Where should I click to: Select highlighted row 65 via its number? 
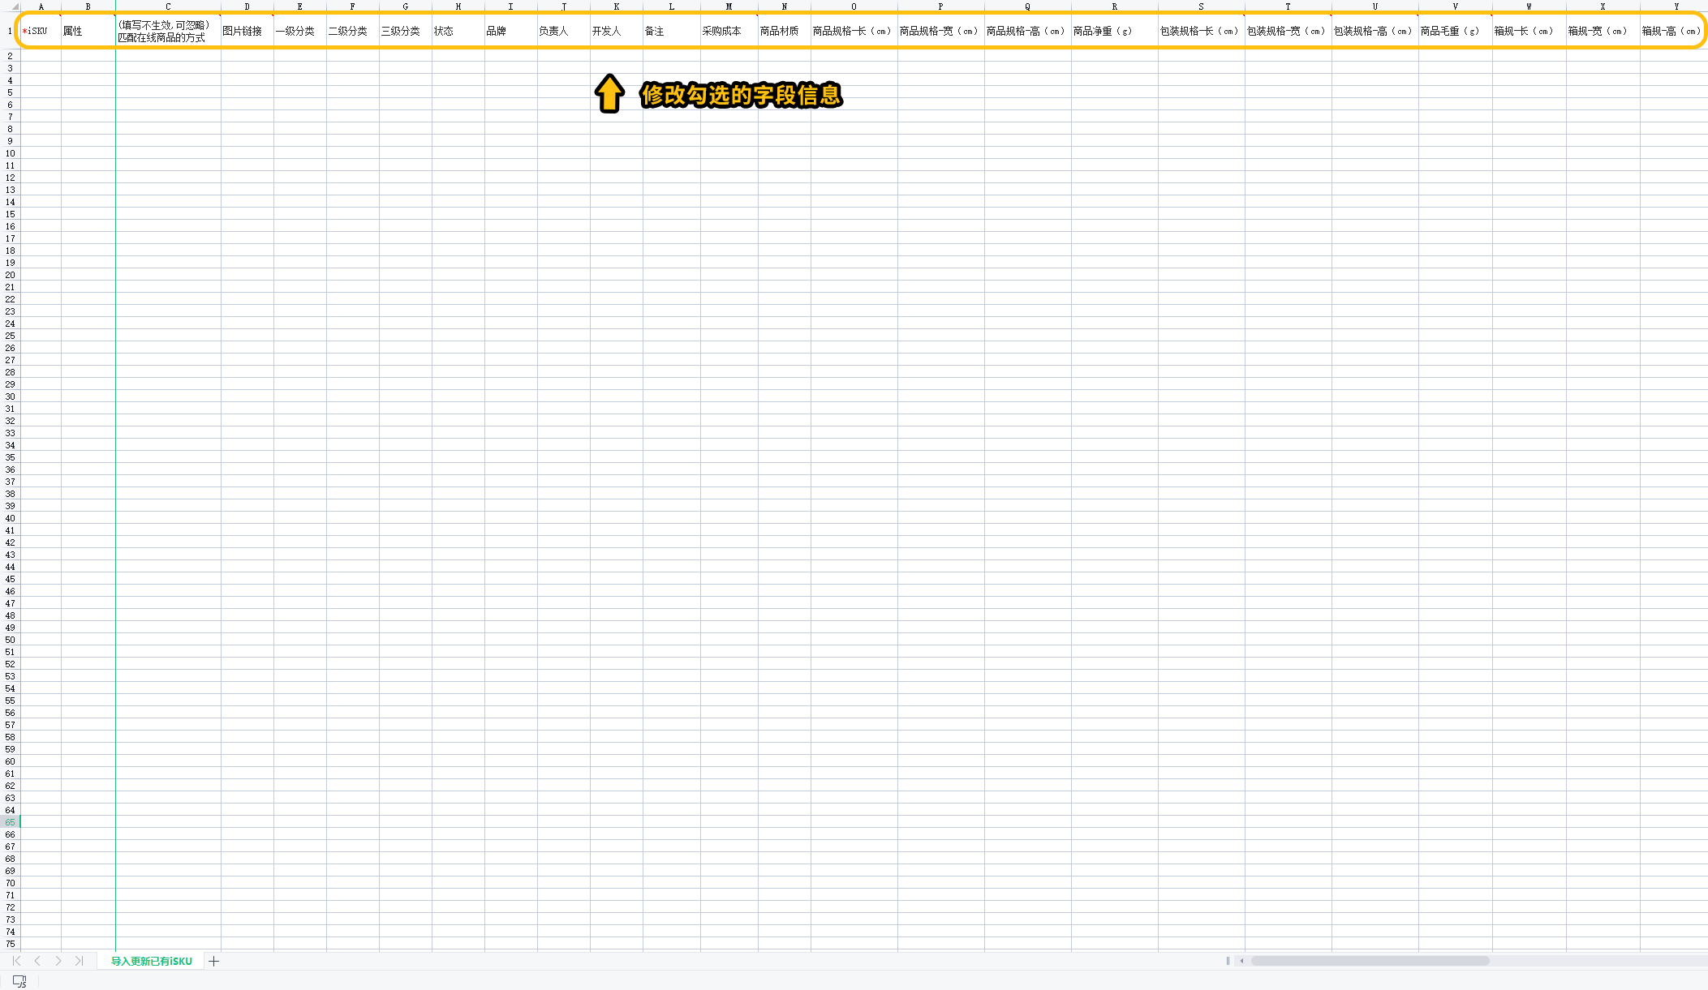(x=10, y=822)
